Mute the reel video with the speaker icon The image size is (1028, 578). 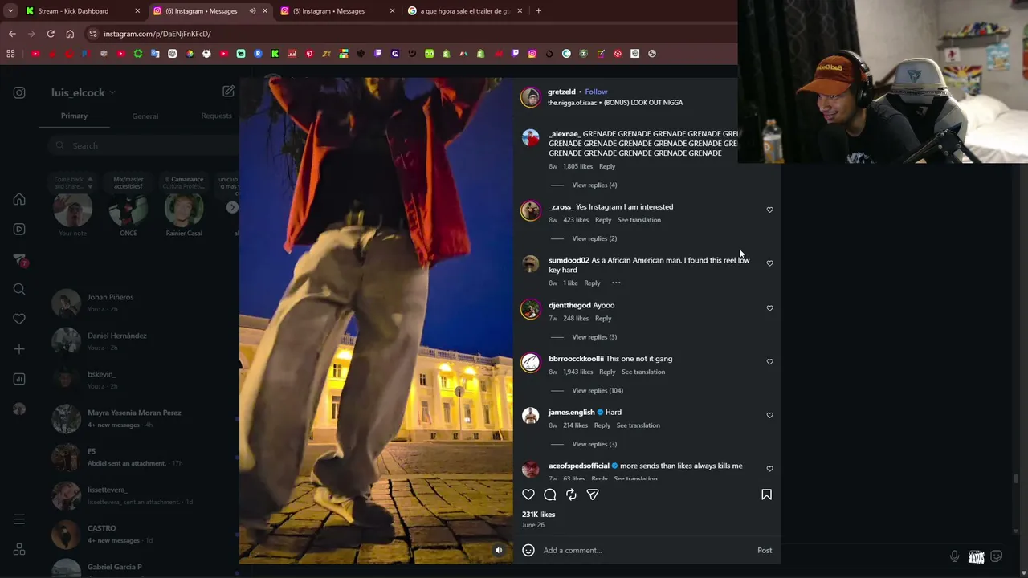(x=499, y=550)
